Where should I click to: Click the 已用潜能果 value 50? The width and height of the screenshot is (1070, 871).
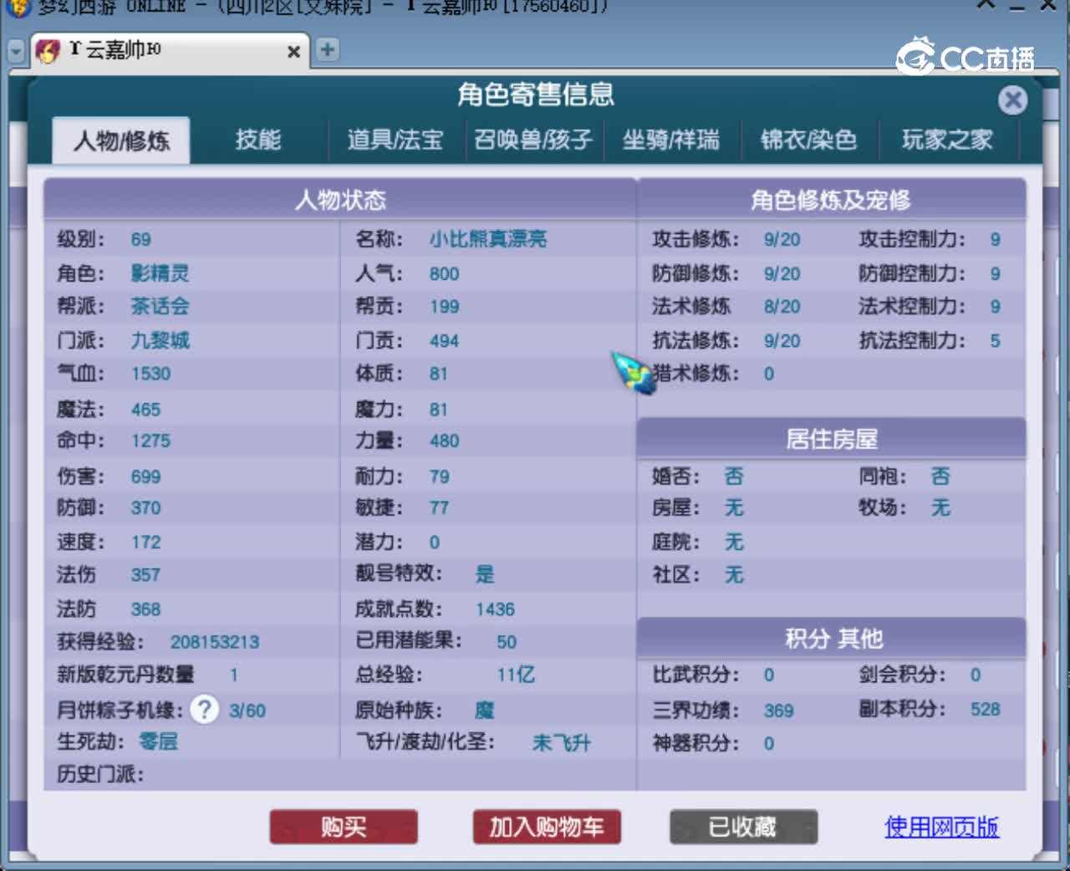point(507,642)
